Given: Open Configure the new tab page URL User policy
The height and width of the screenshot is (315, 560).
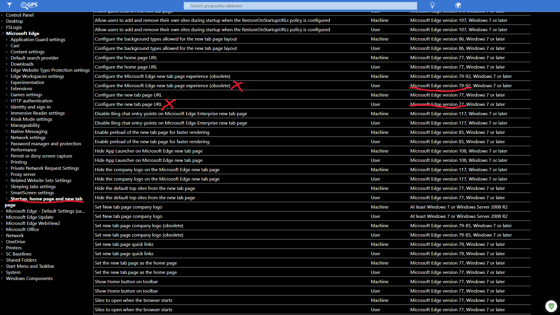Looking at the screenshot, I should click(128, 104).
